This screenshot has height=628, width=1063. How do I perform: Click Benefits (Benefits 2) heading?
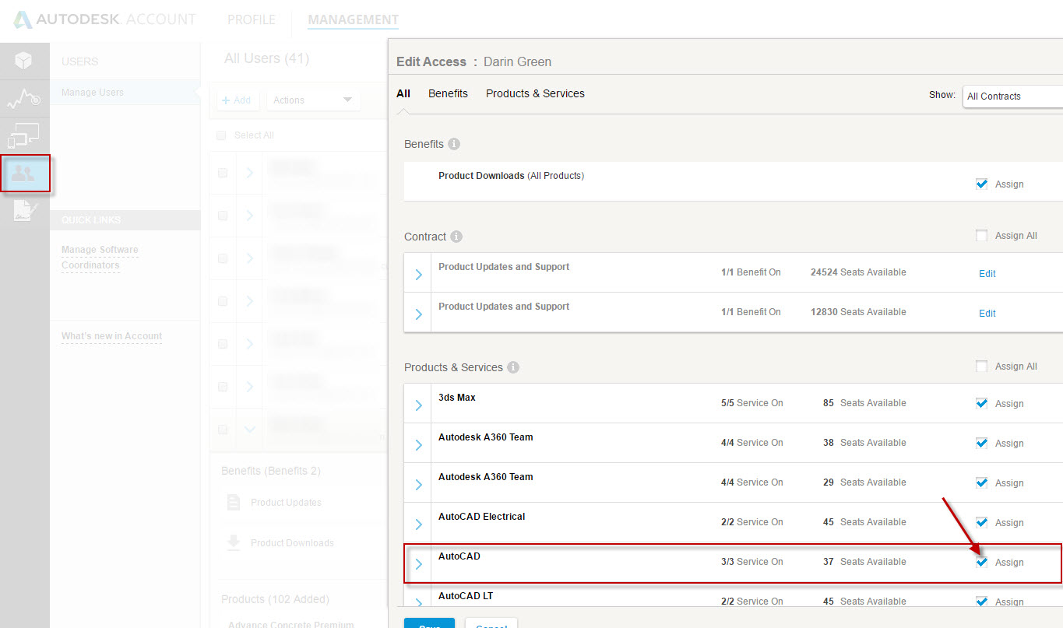271,471
